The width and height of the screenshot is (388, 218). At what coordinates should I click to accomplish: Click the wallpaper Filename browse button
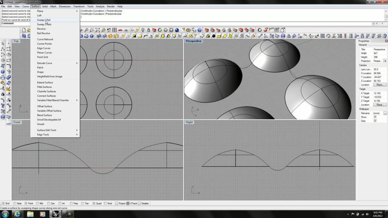pyautogui.click(x=385, y=113)
